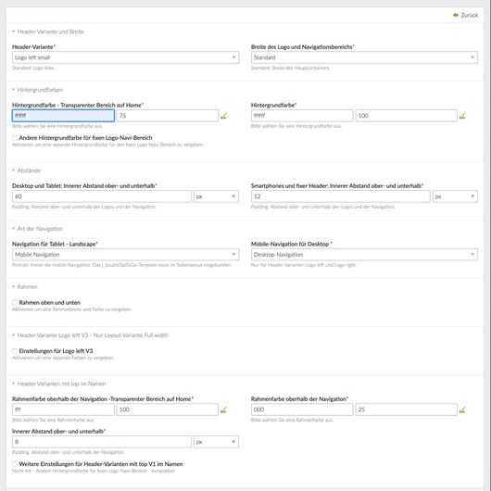This screenshot has width=491, height=491.
Task: Open Navigation für Tablet - Landscape dropdown
Action: click(126, 255)
